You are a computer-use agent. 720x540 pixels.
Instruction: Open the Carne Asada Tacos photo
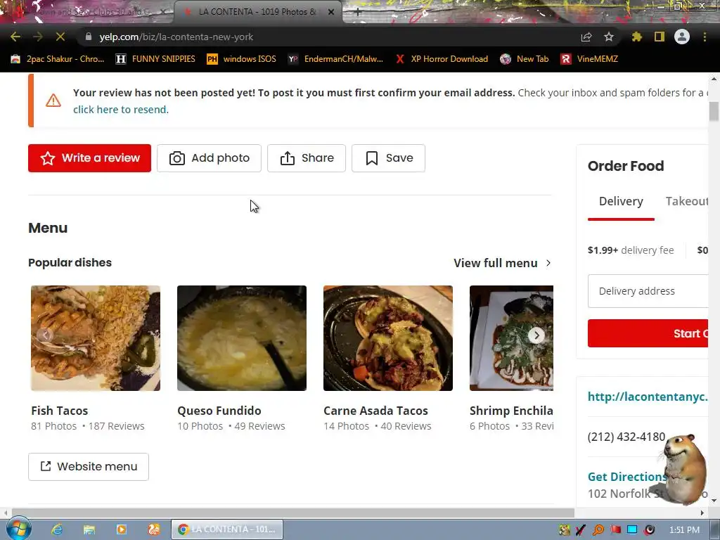point(388,338)
